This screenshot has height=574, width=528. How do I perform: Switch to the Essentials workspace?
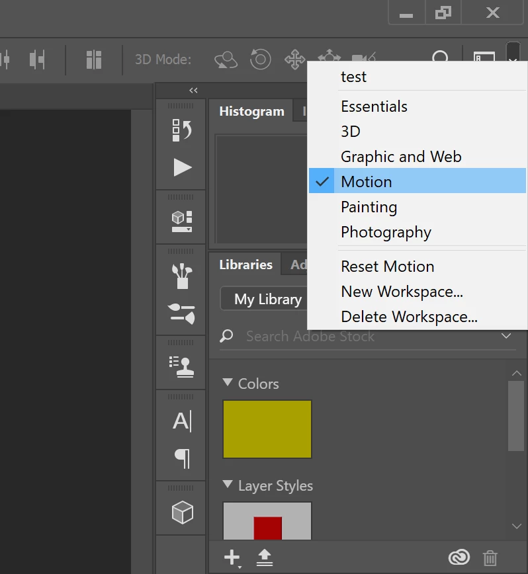418,106
